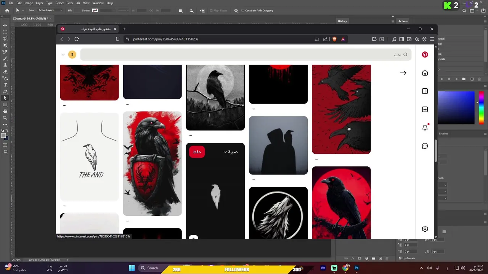Click the foreground color swatch
Image resolution: width=488 pixels, height=274 pixels.
tap(3, 135)
